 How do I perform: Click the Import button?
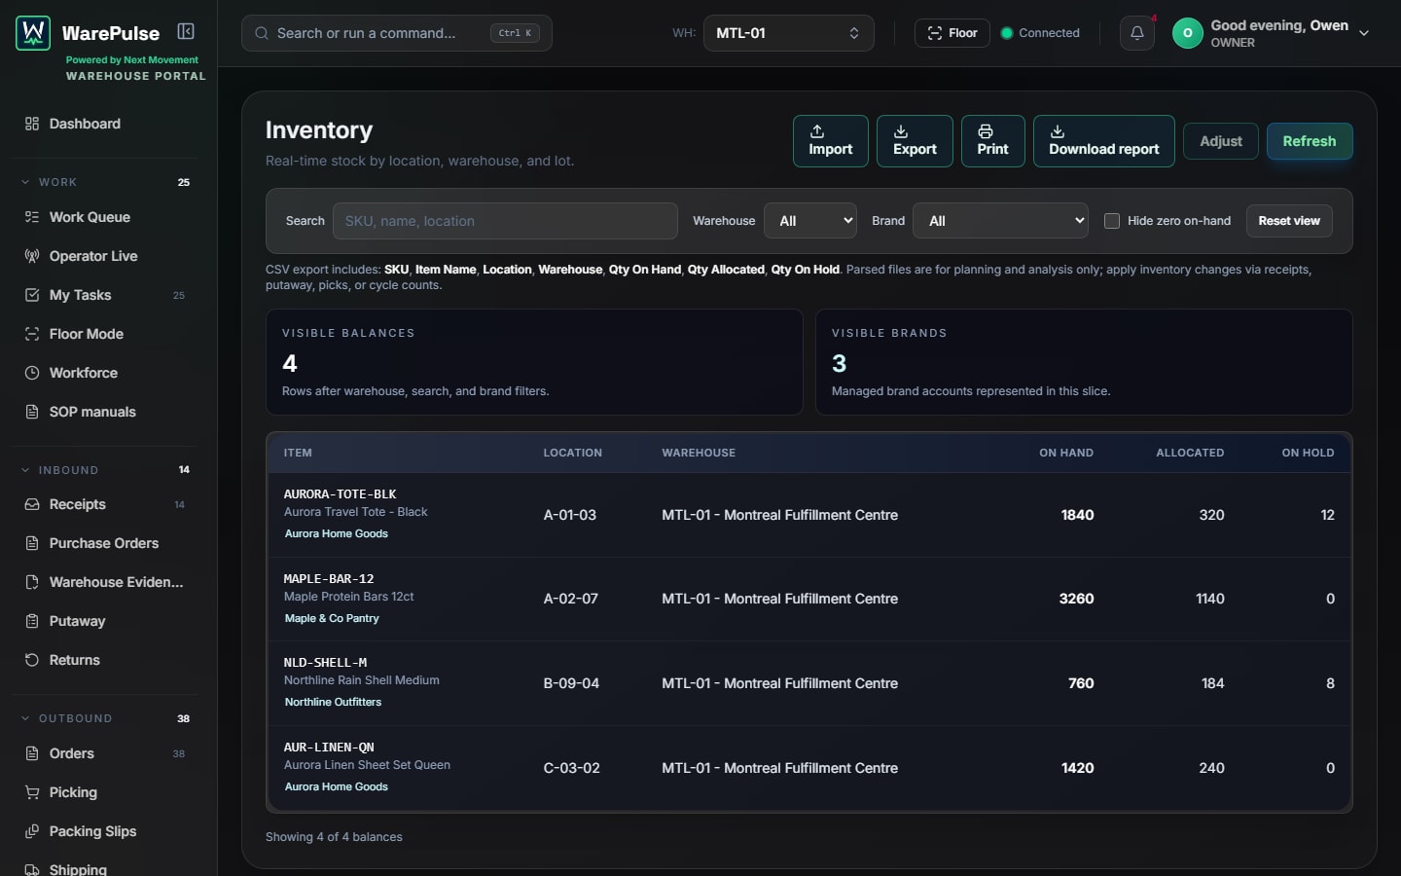(x=831, y=141)
